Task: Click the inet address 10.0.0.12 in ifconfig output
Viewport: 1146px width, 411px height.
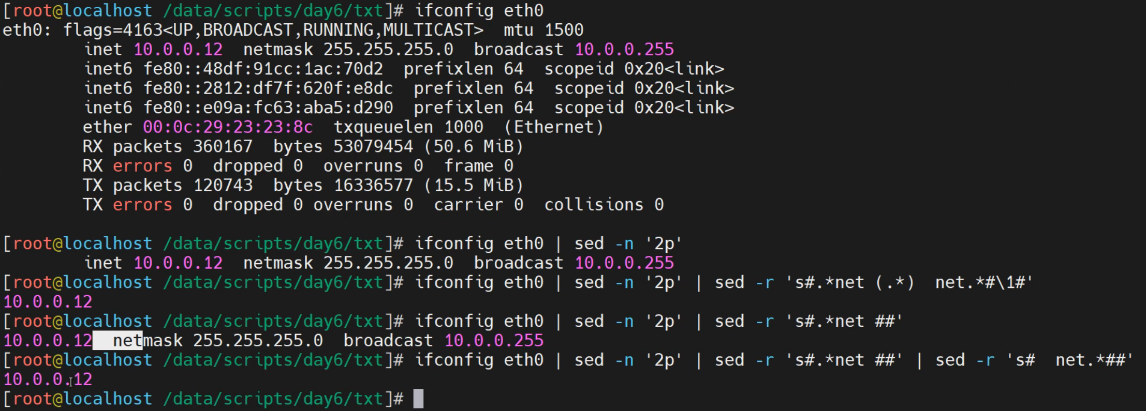Action: point(178,50)
